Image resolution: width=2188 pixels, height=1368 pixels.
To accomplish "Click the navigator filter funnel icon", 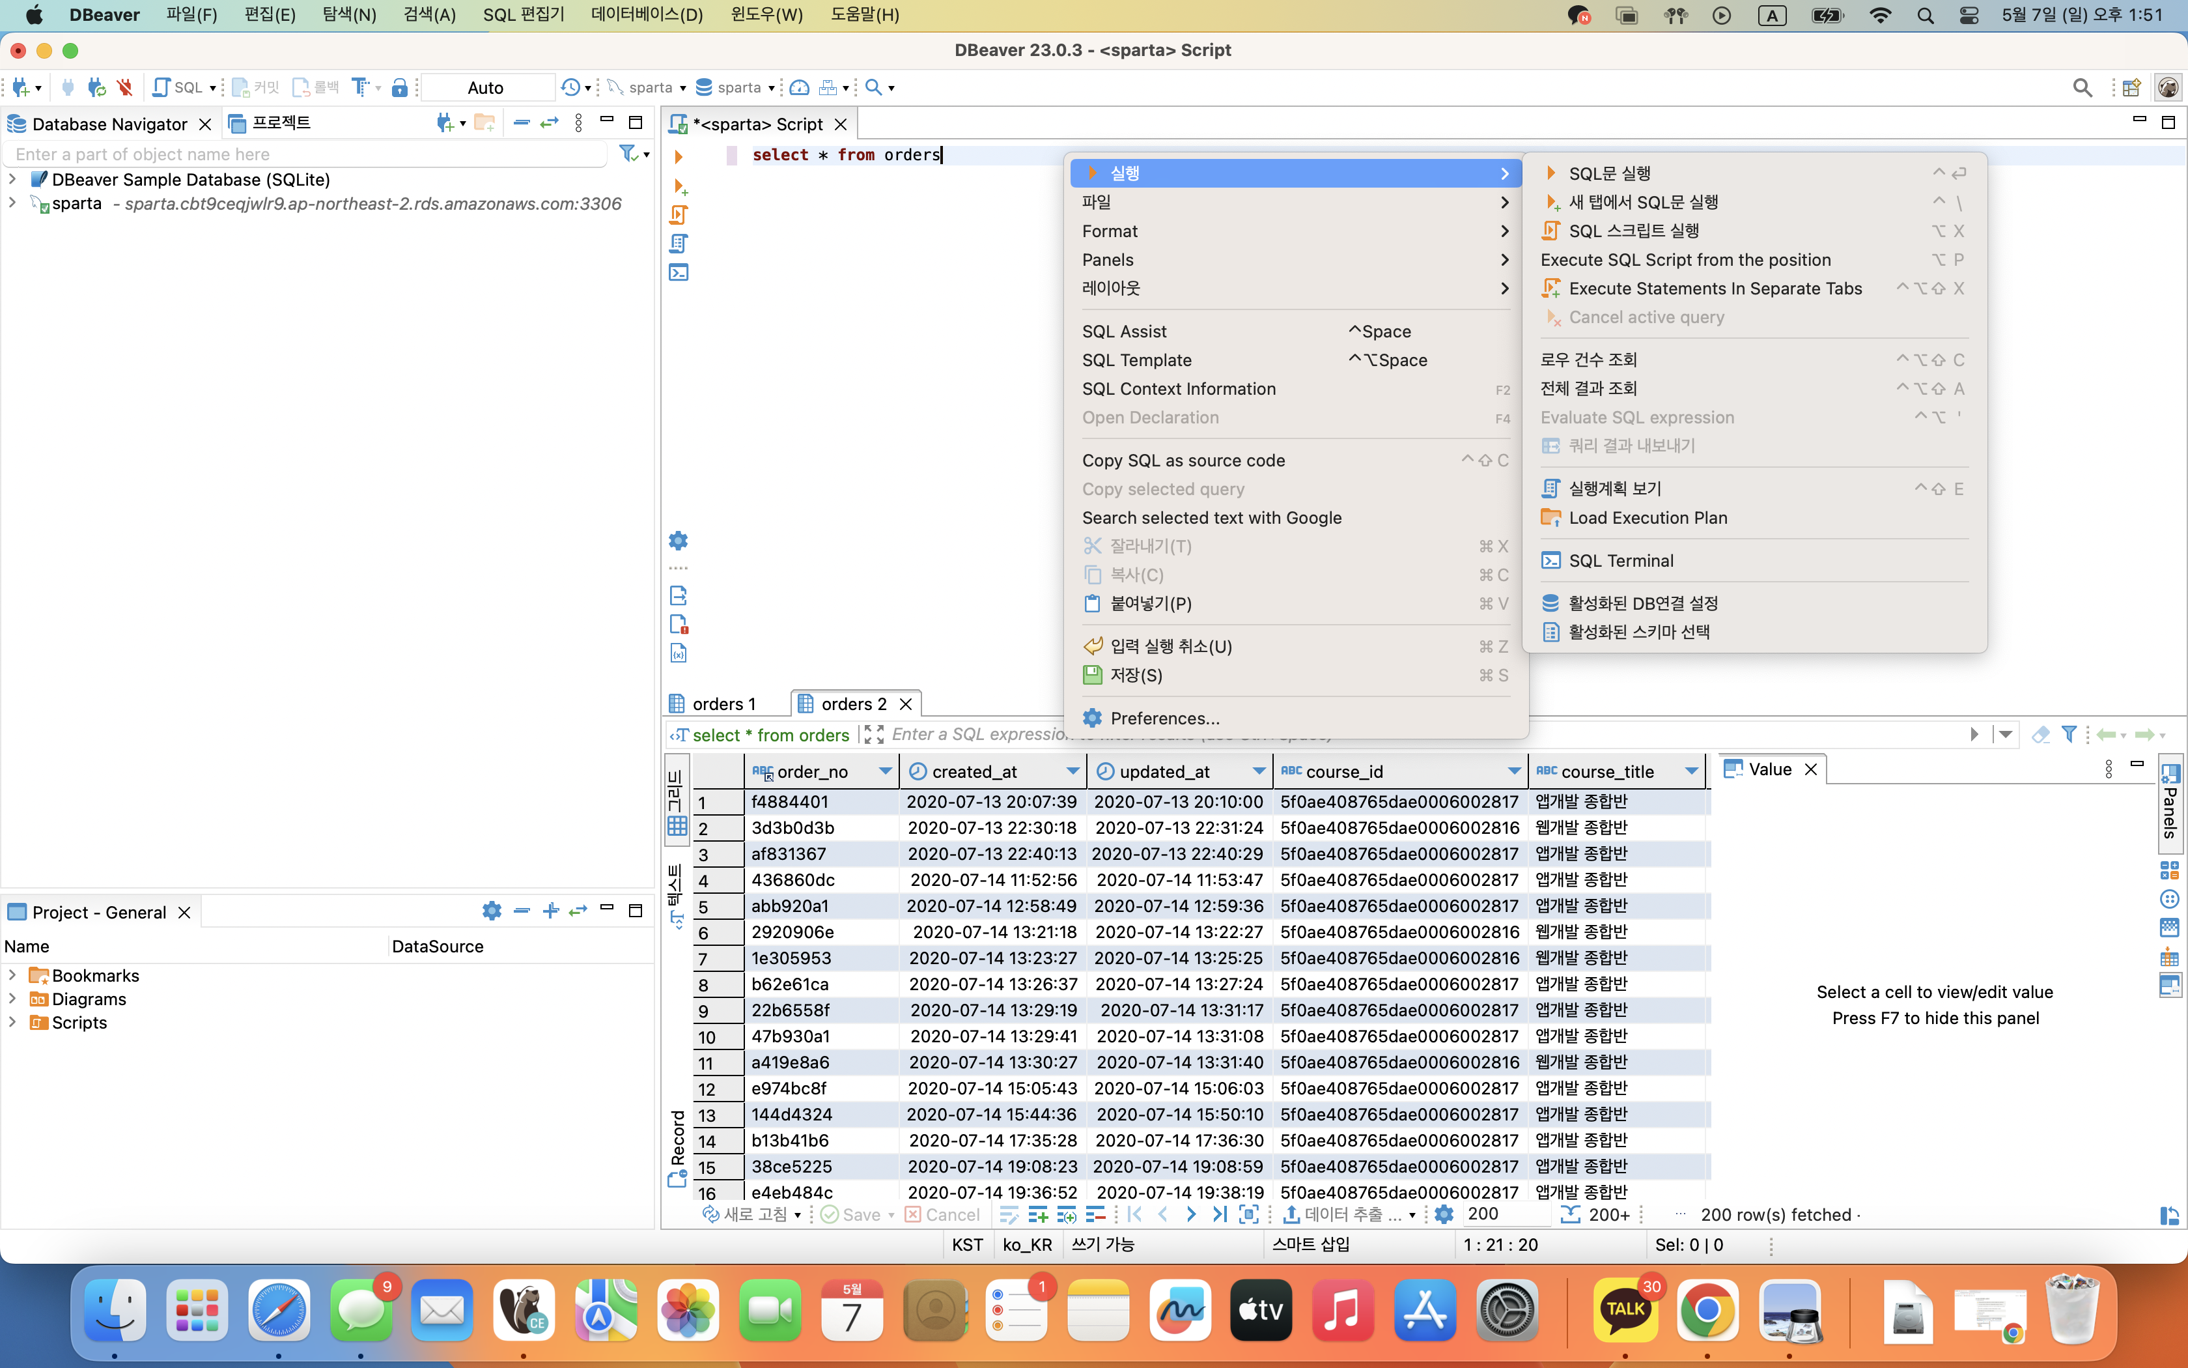I will click(628, 154).
